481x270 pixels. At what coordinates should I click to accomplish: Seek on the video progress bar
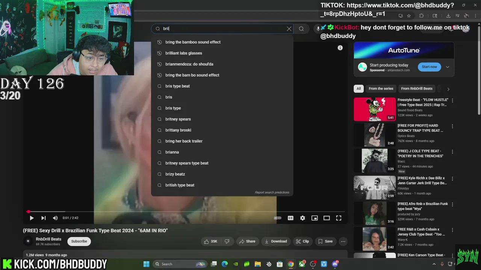click(186, 211)
